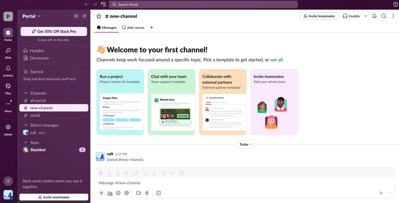Add a new tab with plus
The height and width of the screenshot is (203, 399).
pyautogui.click(x=152, y=28)
